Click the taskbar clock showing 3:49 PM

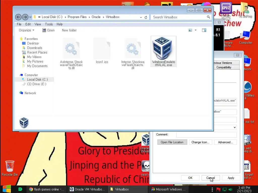tap(244, 189)
